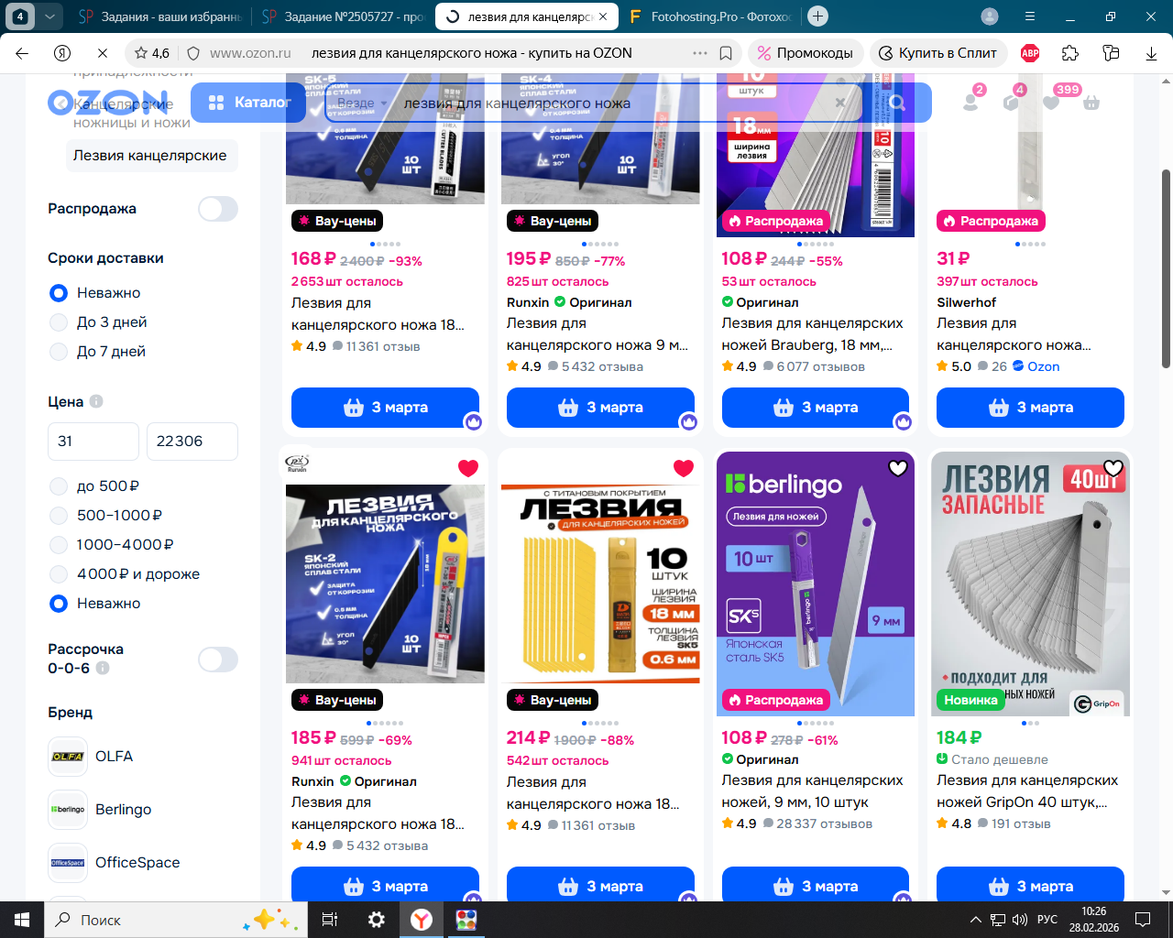Click the site protection shield icon

pos(192,53)
